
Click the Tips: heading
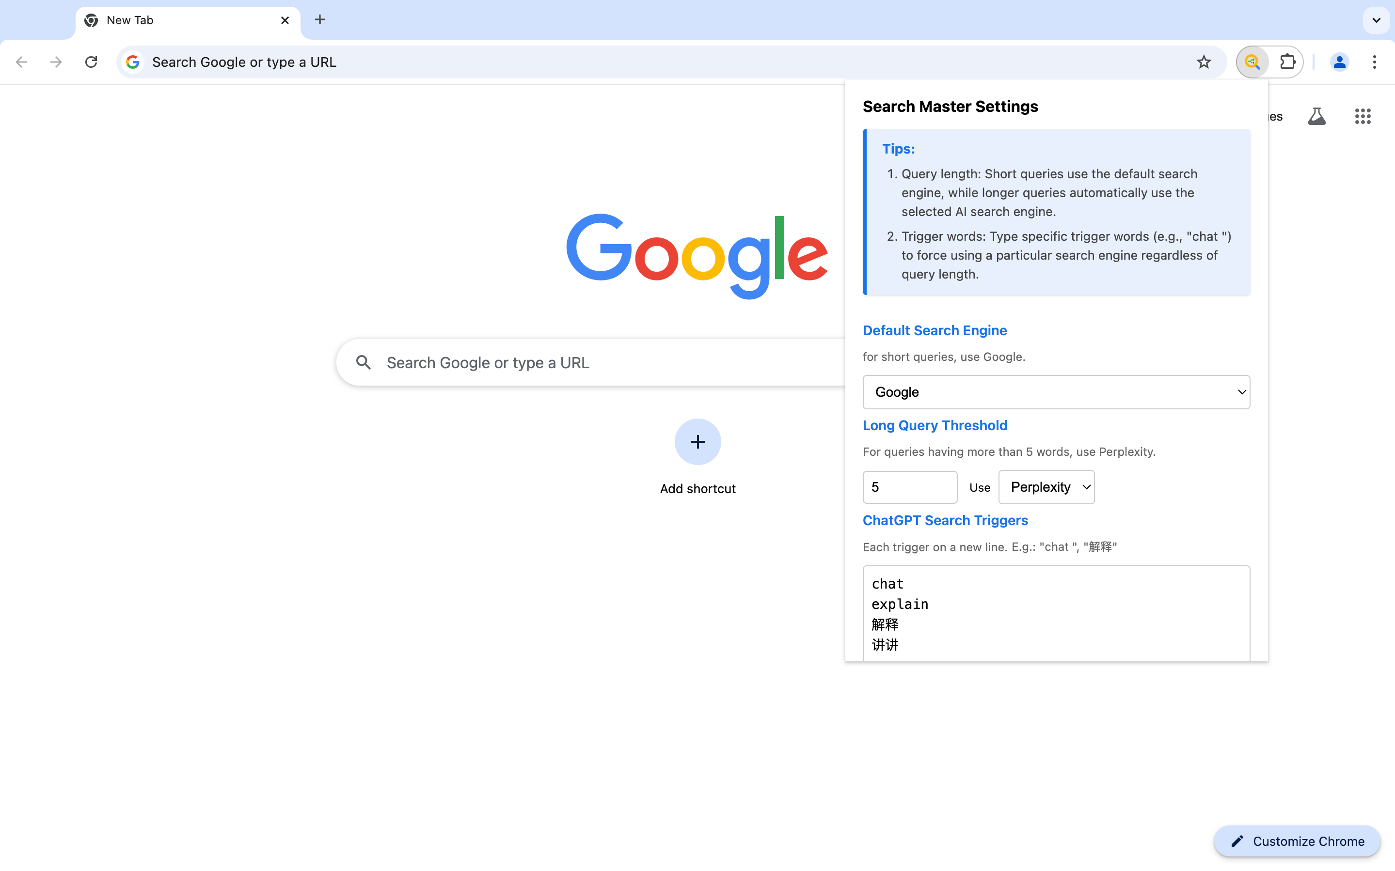point(898,149)
